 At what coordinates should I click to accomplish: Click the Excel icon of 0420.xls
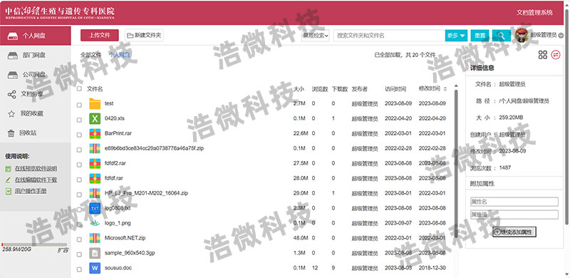coord(95,118)
